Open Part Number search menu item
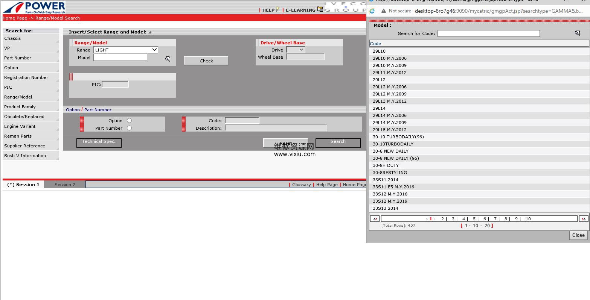The height and width of the screenshot is (300, 590). [x=31, y=58]
